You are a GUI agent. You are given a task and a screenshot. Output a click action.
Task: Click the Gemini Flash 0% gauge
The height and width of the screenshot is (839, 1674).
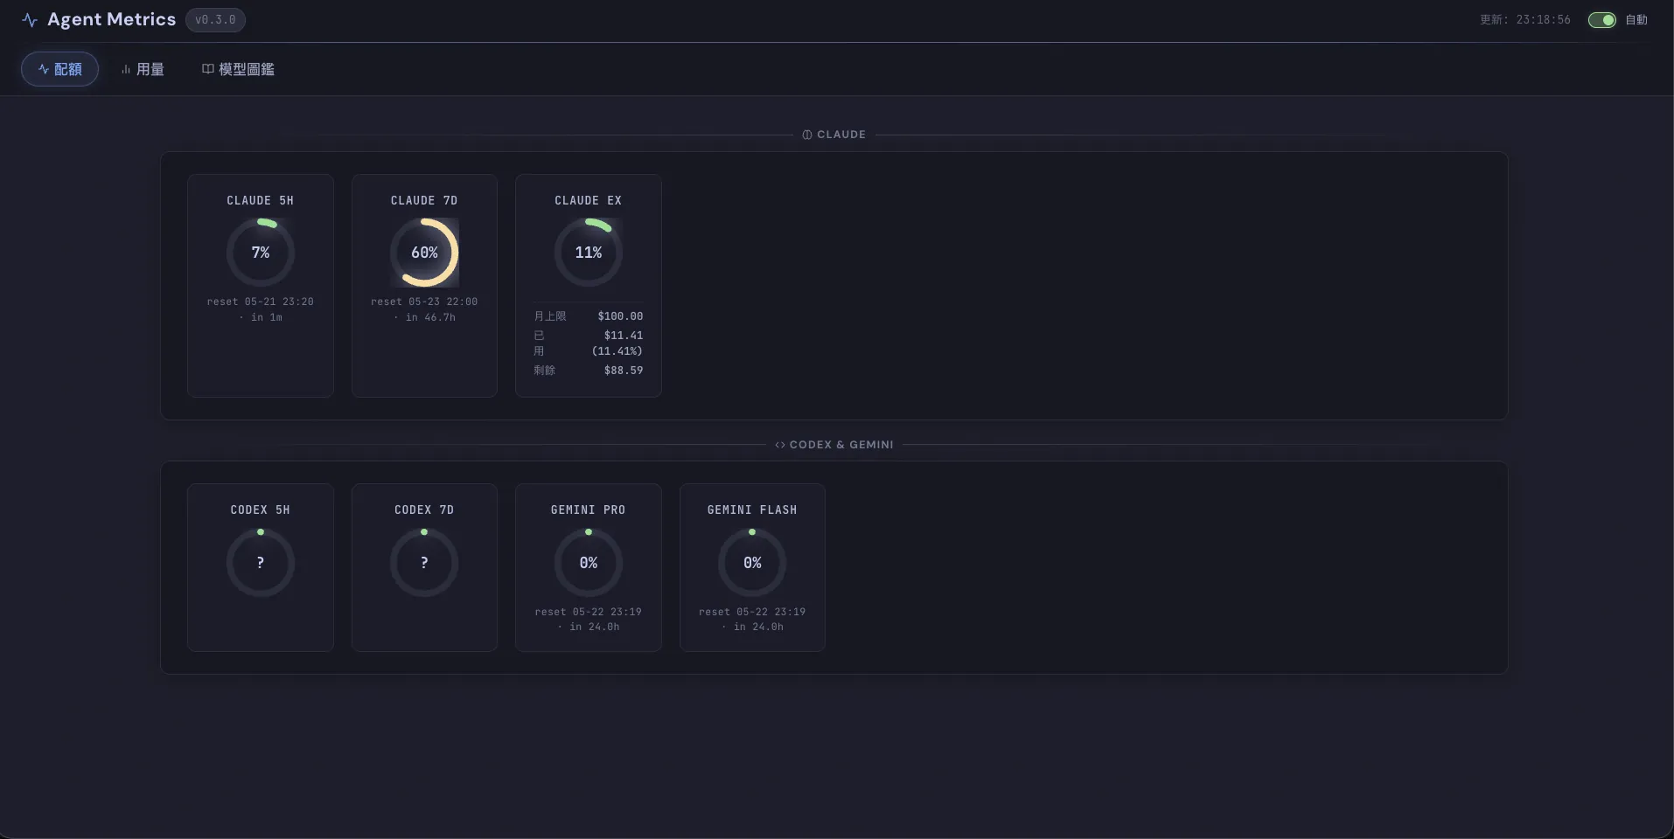752,563
